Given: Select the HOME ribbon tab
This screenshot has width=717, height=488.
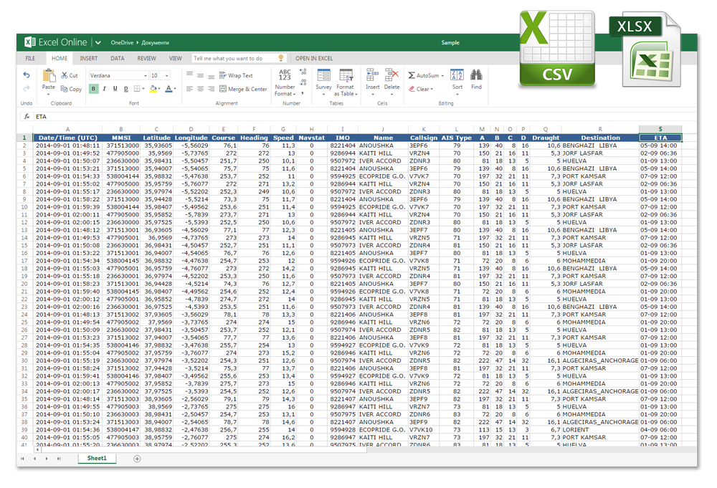Looking at the screenshot, I should 60,59.
